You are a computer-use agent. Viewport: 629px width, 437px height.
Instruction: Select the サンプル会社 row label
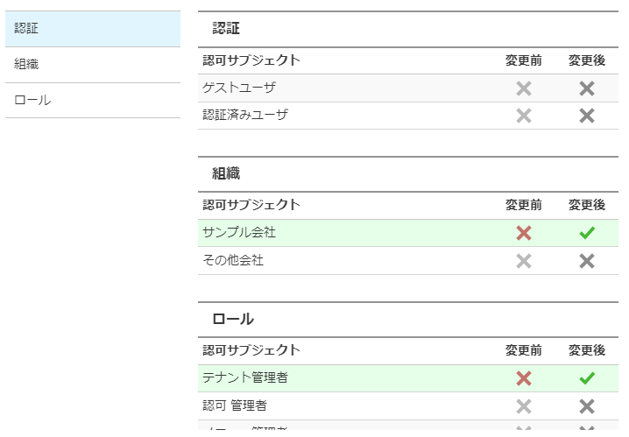239,233
